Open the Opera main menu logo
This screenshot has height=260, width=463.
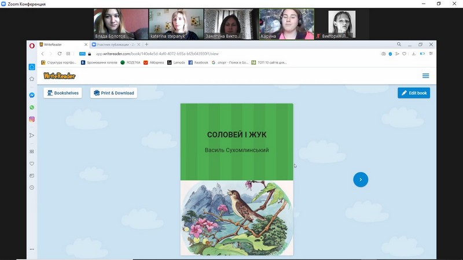32,46
